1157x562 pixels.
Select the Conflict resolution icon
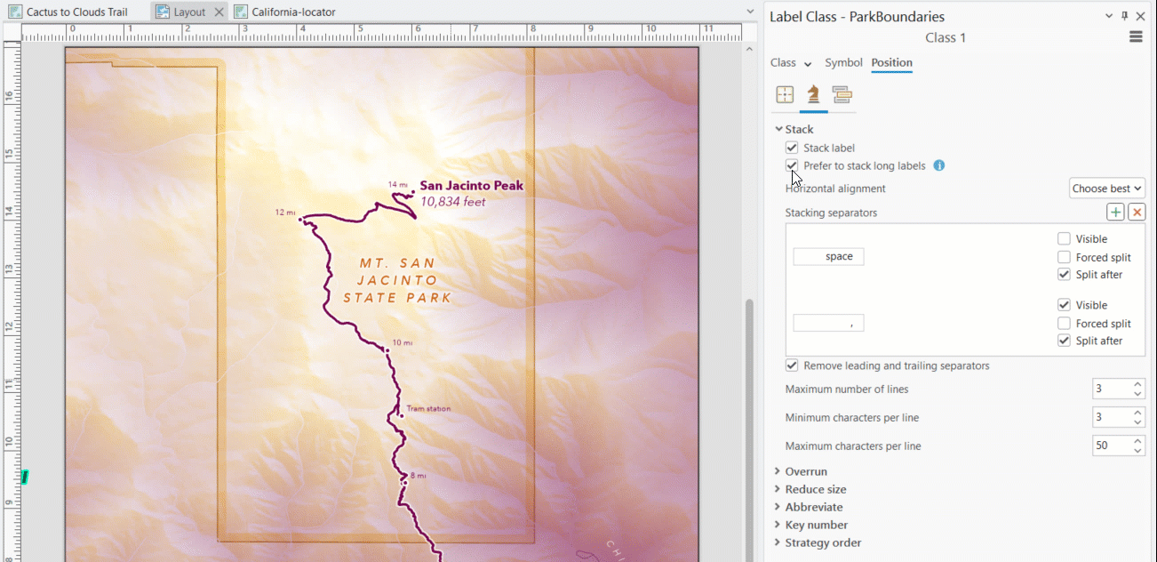click(x=842, y=93)
